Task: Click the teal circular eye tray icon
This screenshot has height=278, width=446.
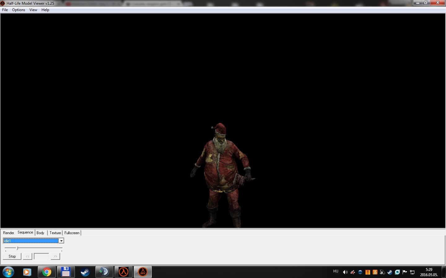Action: 397,272
